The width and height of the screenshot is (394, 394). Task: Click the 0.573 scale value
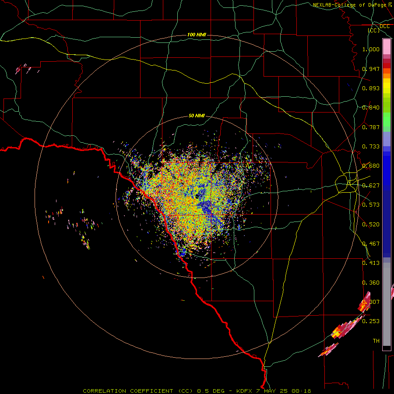coord(371,205)
